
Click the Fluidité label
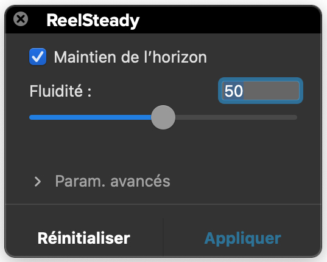pos(60,91)
